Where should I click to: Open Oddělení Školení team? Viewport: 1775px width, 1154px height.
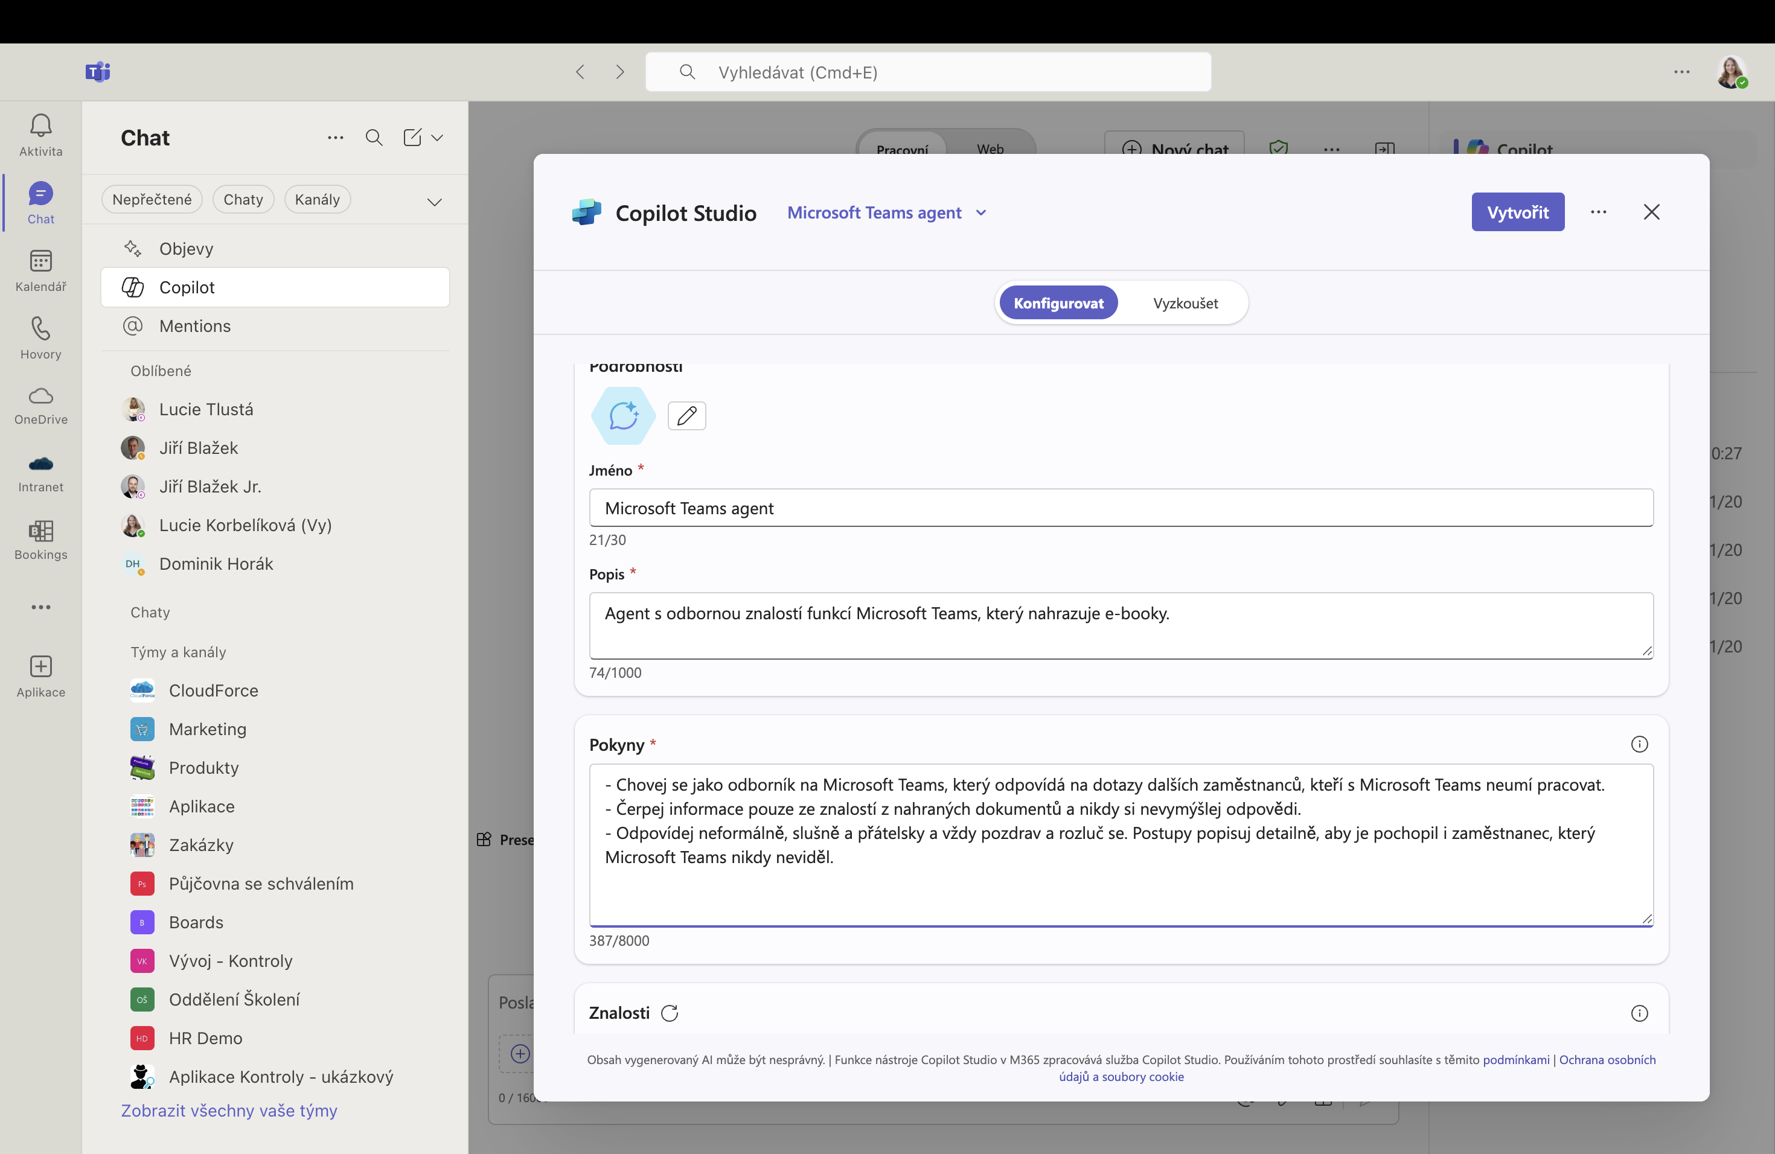pos(275,999)
